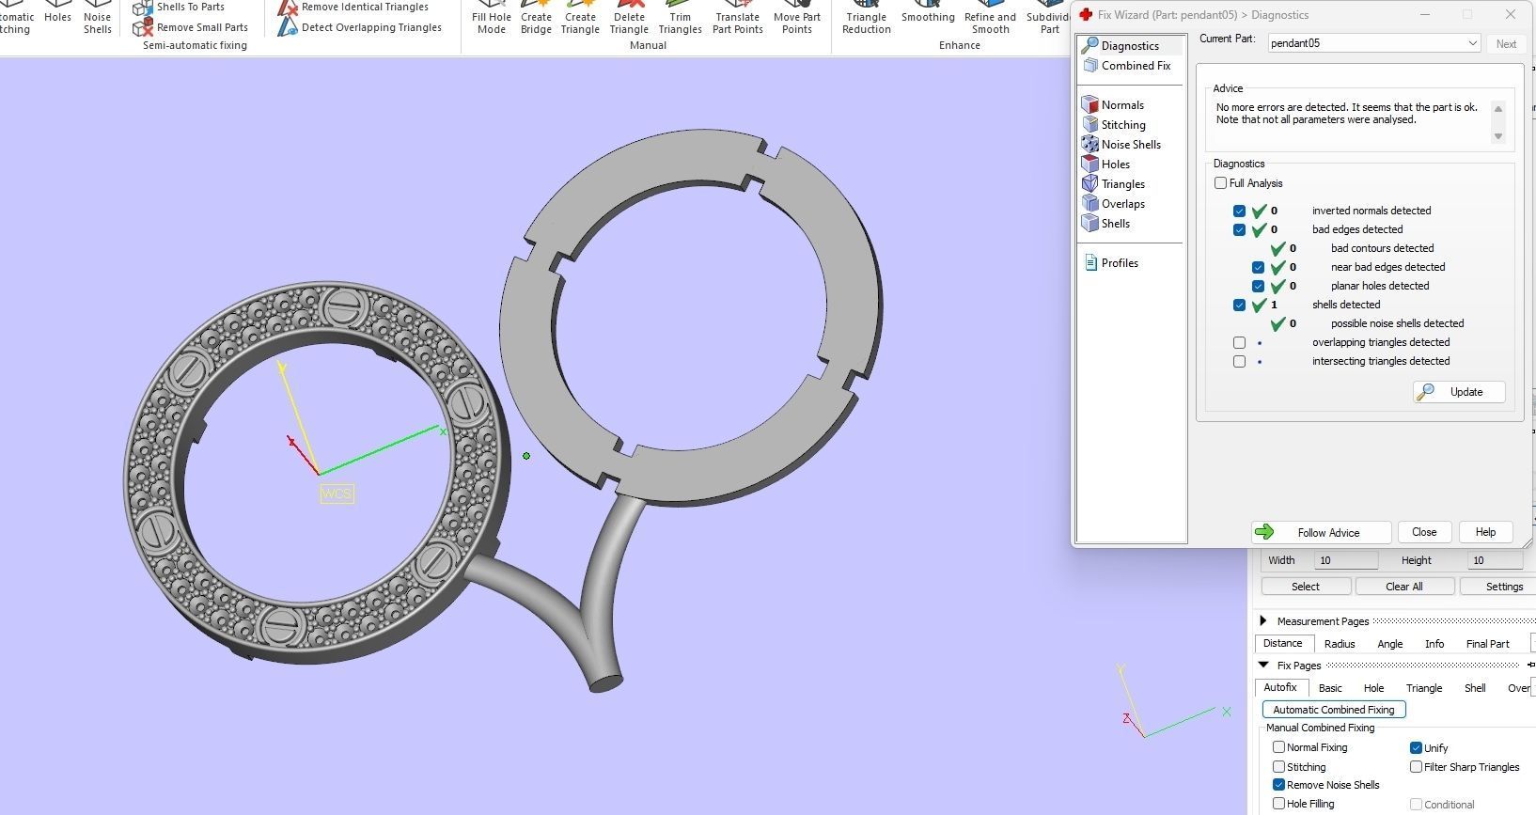Toggle bad edges detected checkbox

pyautogui.click(x=1239, y=229)
